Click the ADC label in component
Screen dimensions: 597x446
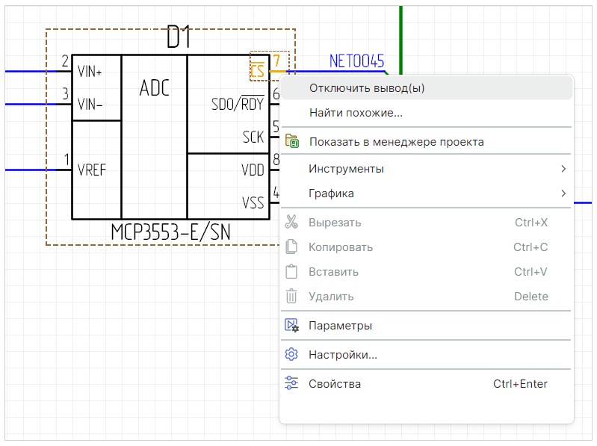pyautogui.click(x=154, y=88)
